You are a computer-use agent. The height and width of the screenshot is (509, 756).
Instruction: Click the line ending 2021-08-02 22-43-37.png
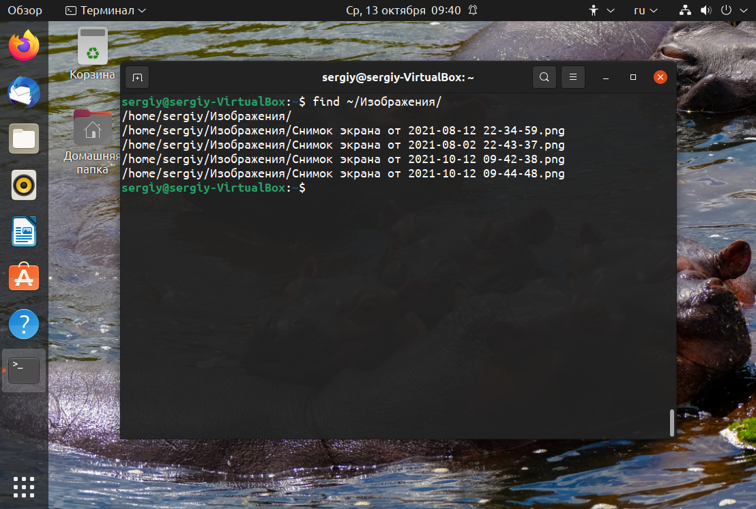(x=343, y=145)
